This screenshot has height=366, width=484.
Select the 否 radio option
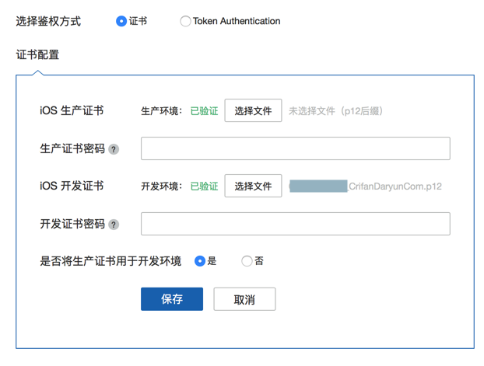(x=247, y=261)
